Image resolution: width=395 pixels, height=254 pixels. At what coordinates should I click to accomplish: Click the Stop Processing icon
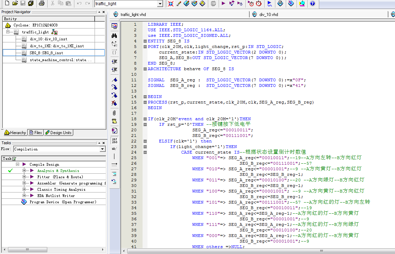213,3
